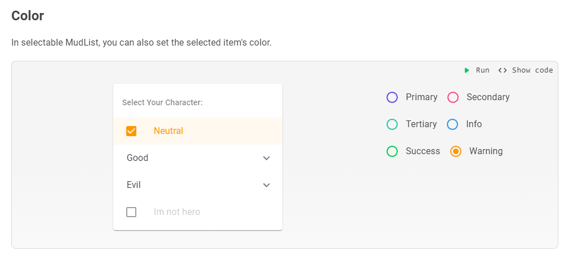The image size is (564, 256).
Task: Expand the Good group chevron
Action: [x=267, y=158]
